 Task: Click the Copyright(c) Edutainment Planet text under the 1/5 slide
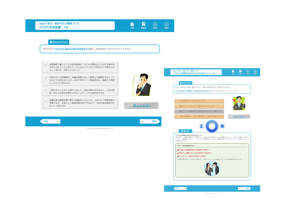click(100, 129)
